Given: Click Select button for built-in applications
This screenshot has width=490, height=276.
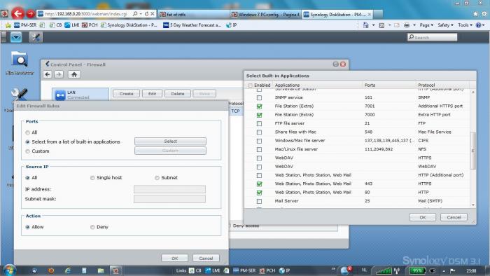Looking at the screenshot, I should (170, 142).
